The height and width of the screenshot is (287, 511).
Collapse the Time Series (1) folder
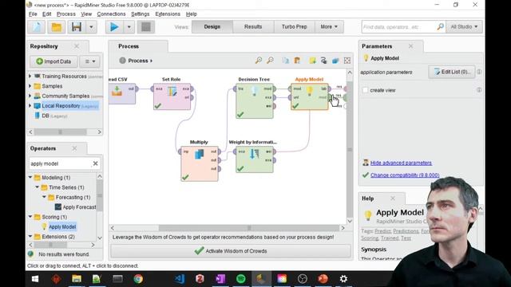38,187
